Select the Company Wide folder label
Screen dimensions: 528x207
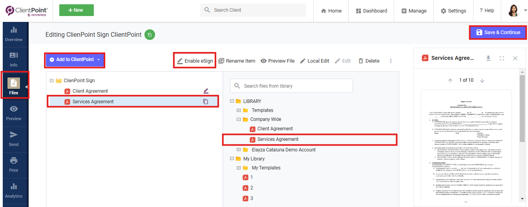(266, 119)
